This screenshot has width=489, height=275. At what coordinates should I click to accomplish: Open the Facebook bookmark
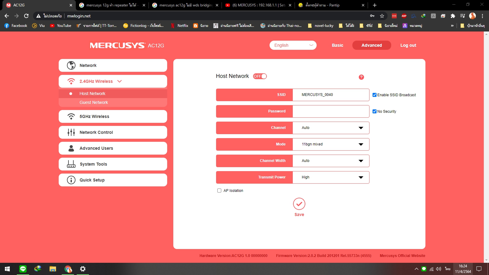16,26
